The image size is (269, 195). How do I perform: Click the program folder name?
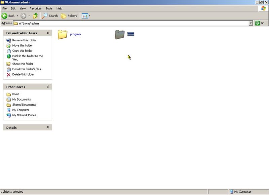pyautogui.click(x=75, y=34)
